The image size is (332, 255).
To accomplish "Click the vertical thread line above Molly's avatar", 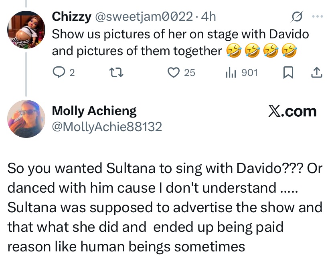I will (26, 76).
